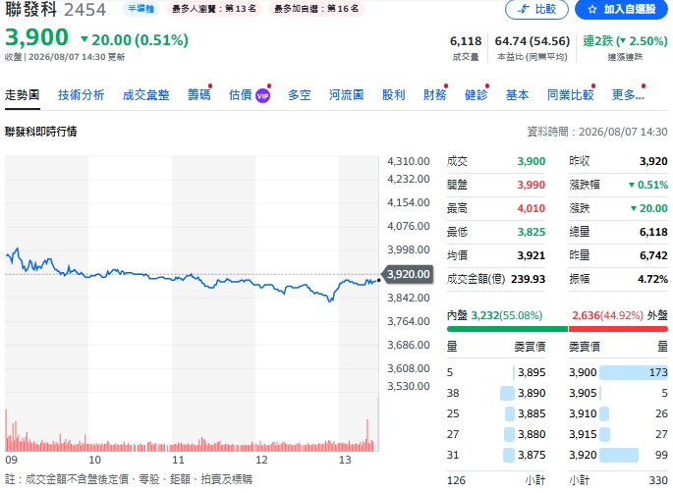Click the 3,920.00 price marker on chart
Image resolution: width=673 pixels, height=493 pixels.
click(x=408, y=274)
